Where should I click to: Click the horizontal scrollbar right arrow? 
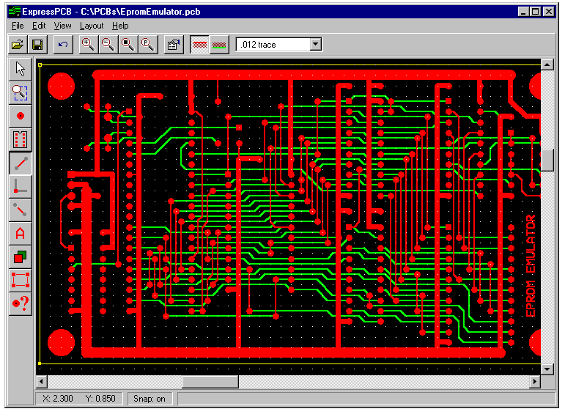pos(535,381)
